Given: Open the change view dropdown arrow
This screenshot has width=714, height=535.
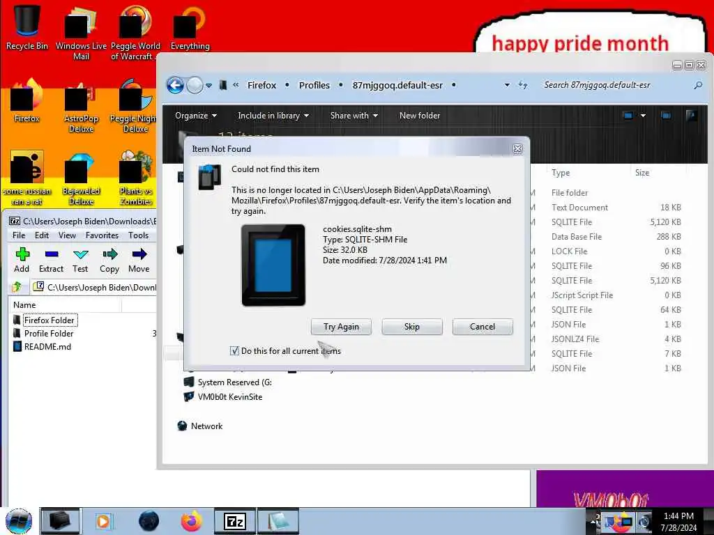Looking at the screenshot, I should point(643,116).
